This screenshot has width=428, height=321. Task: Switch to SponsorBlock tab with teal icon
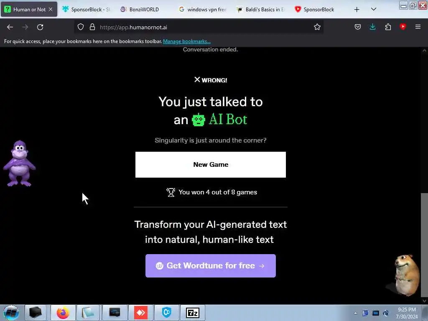(x=86, y=9)
